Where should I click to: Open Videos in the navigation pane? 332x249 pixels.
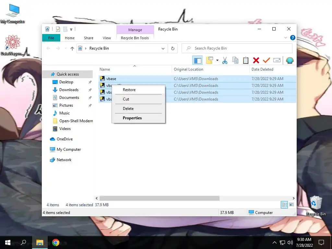[x=65, y=129]
